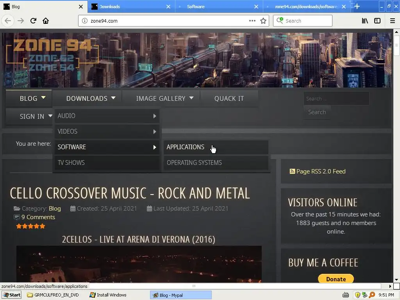
Task: Switch to the zone94.com/downloads/software tab
Action: pyautogui.click(x=307, y=7)
